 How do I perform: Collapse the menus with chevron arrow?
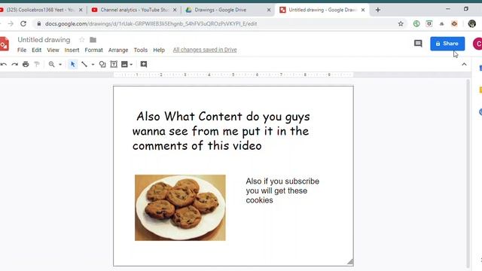tap(464, 64)
